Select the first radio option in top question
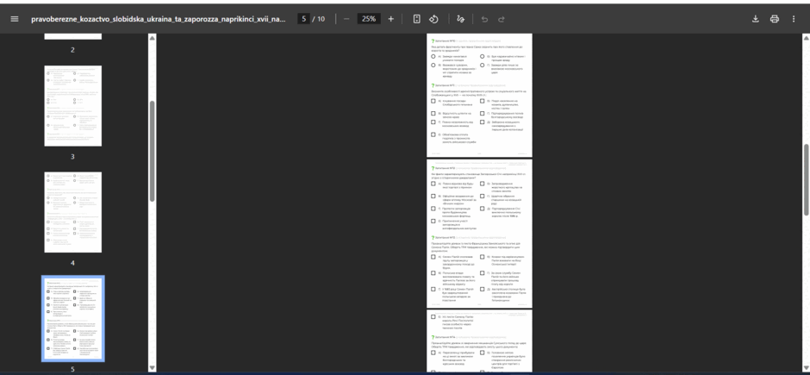Viewport: 810px width, 375px height. (433, 57)
